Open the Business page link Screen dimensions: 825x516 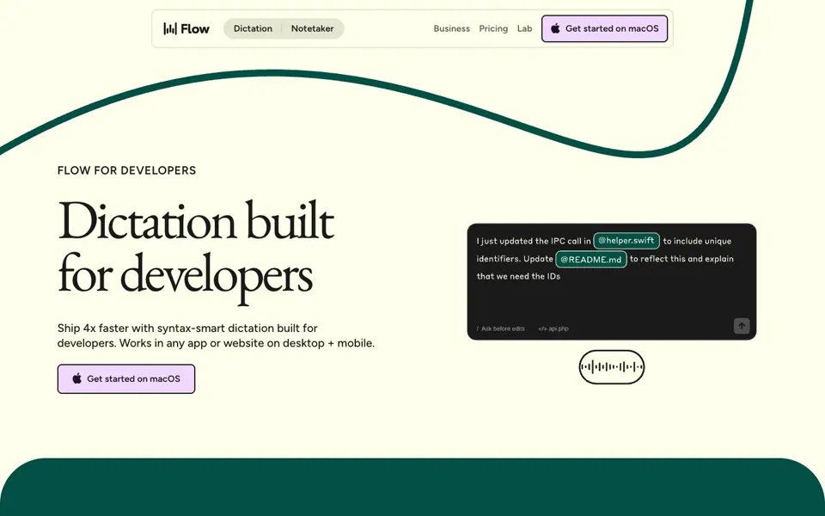tap(451, 28)
